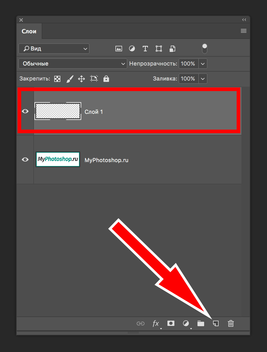Viewport: 267px width, 352px height.
Task: Open the fx layer styles menu
Action: (156, 323)
